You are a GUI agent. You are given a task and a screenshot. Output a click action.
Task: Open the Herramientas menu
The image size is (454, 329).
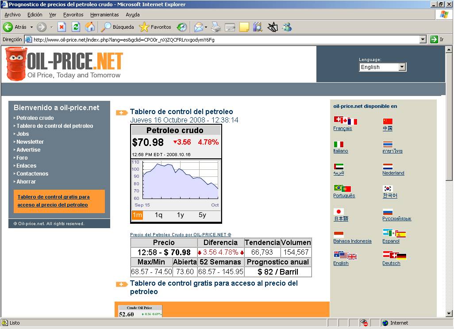104,15
